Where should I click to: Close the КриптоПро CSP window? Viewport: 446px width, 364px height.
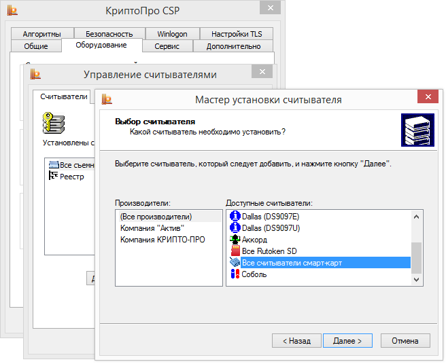(270, 7)
